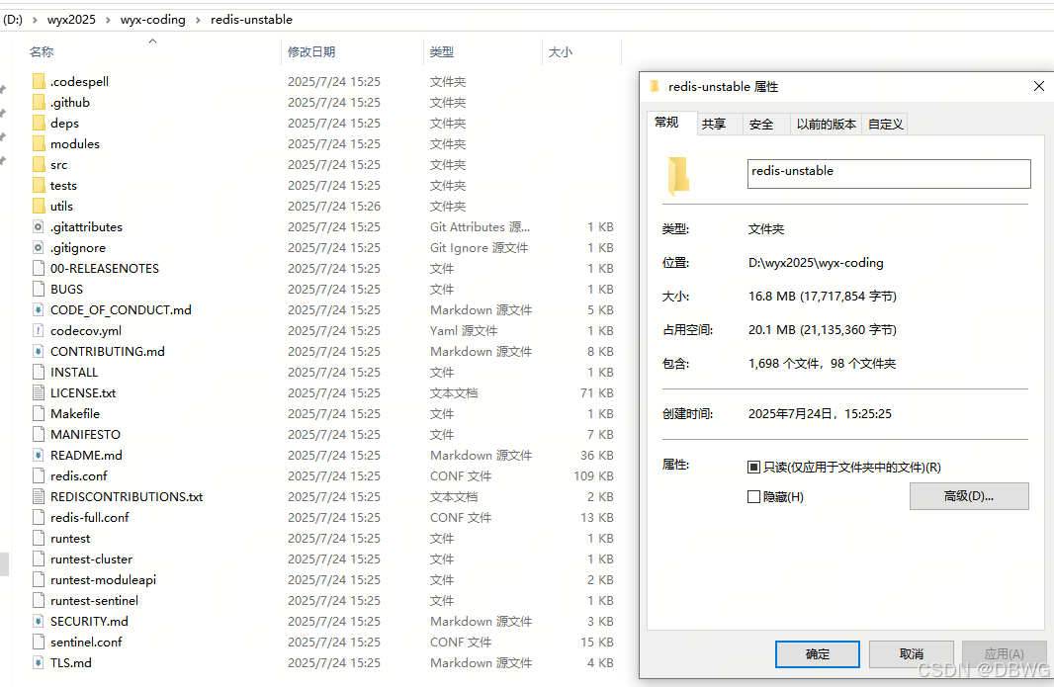
Task: Switch to the 常规 tab
Action: 666,123
